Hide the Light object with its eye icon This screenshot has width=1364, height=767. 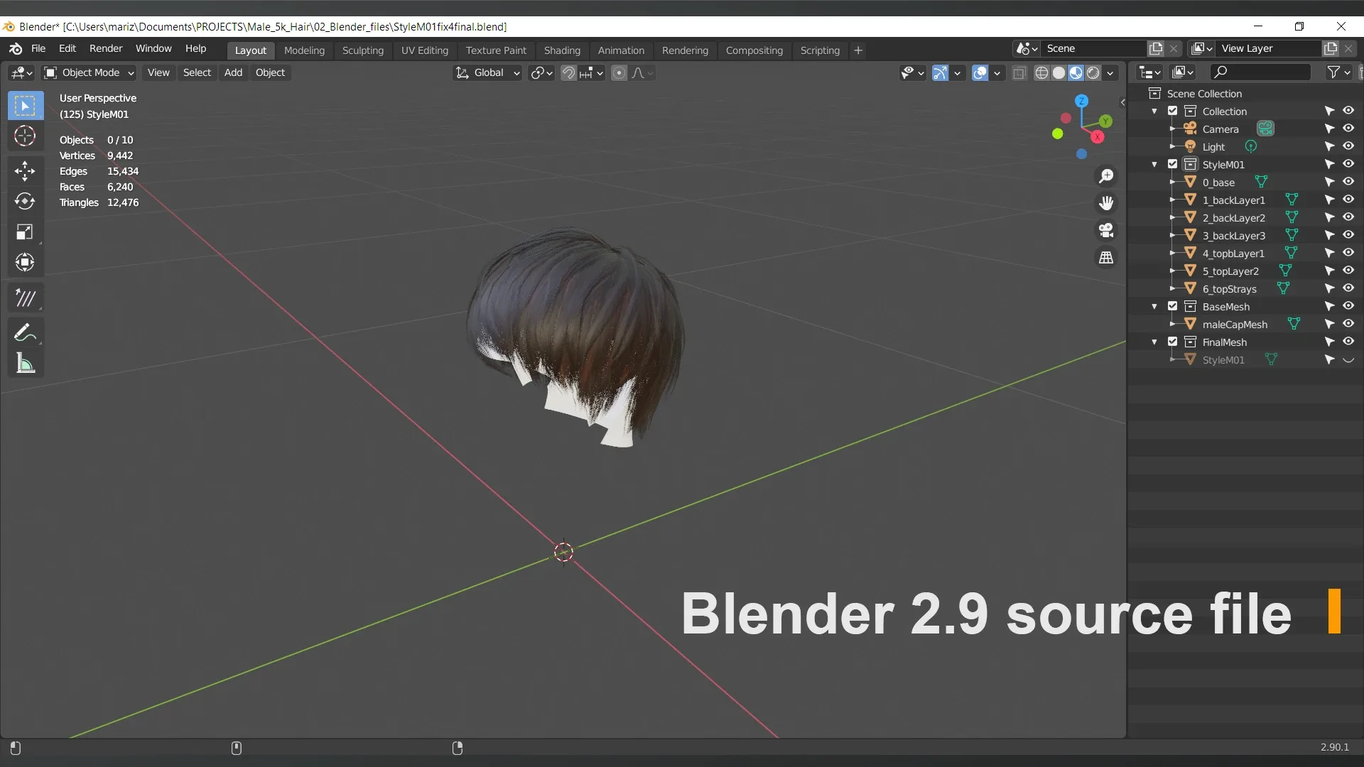(x=1348, y=146)
